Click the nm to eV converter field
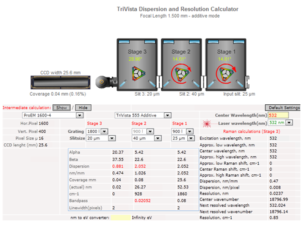The width and height of the screenshot is (305, 225). (121, 218)
